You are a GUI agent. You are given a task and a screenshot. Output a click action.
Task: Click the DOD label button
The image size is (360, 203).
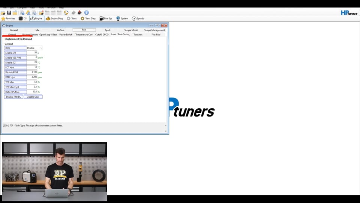[15, 48]
